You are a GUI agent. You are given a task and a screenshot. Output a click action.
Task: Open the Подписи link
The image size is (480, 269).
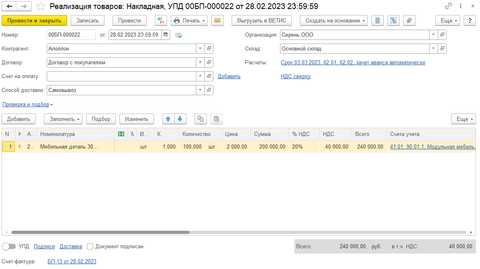pyautogui.click(x=44, y=246)
